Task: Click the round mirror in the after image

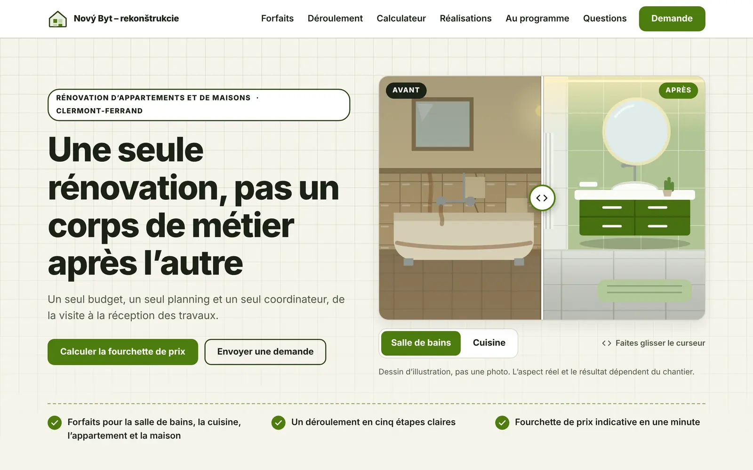Action: pyautogui.click(x=637, y=132)
